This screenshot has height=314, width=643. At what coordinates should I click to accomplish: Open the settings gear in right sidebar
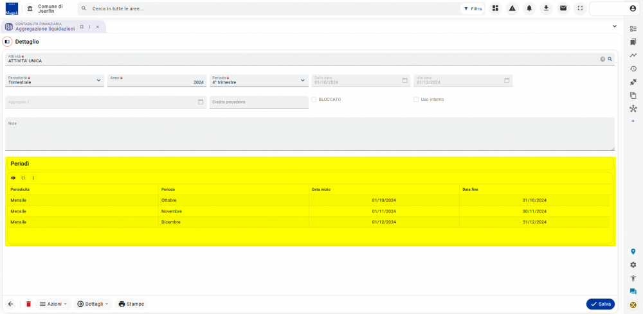(x=633, y=265)
